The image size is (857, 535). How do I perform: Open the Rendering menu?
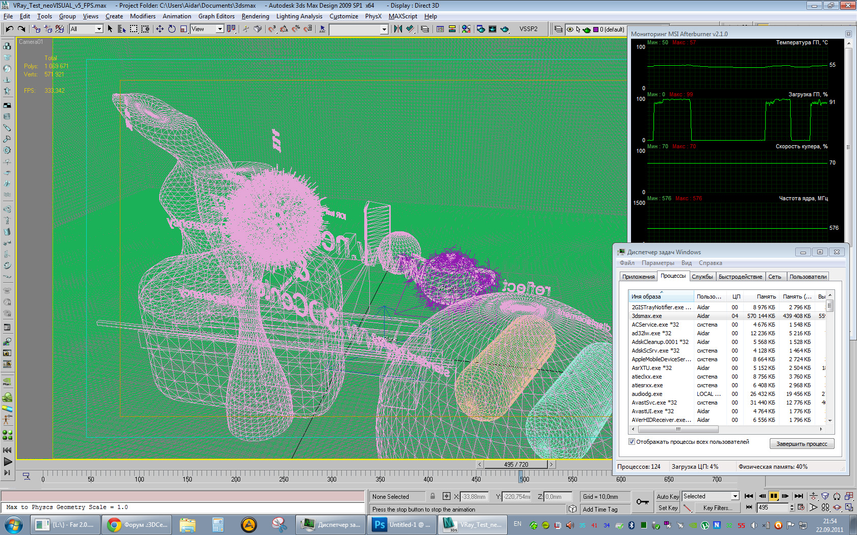pyautogui.click(x=255, y=16)
